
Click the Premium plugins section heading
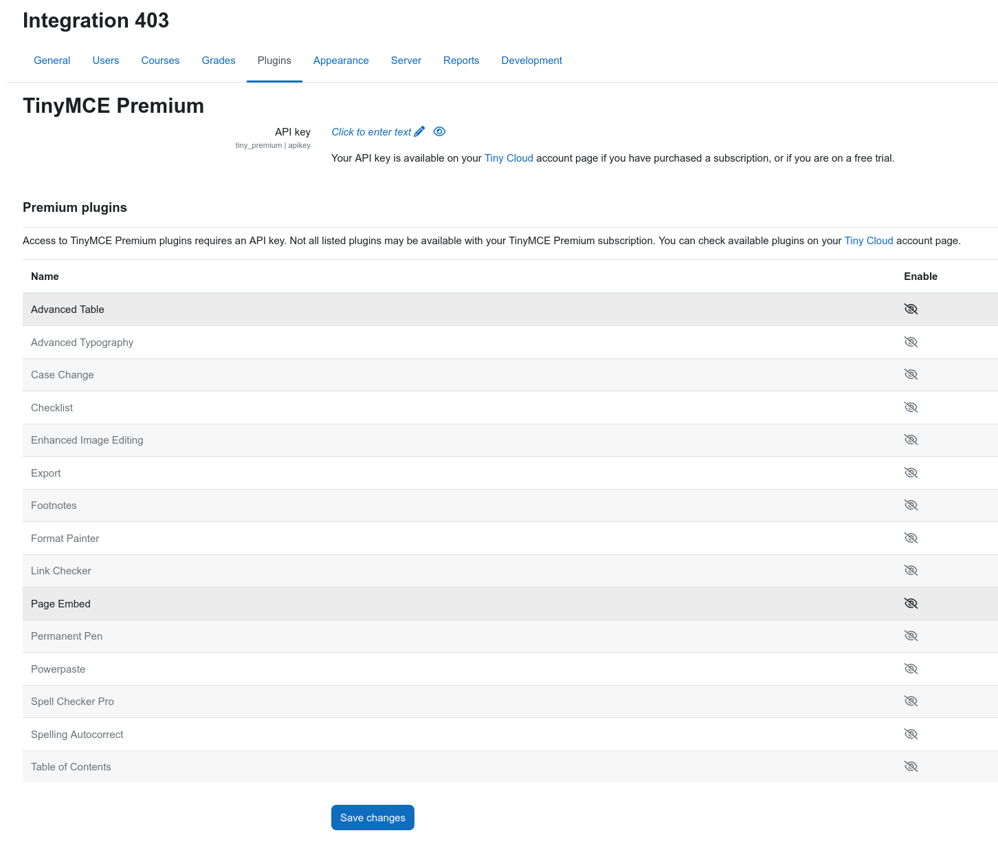pyautogui.click(x=75, y=208)
